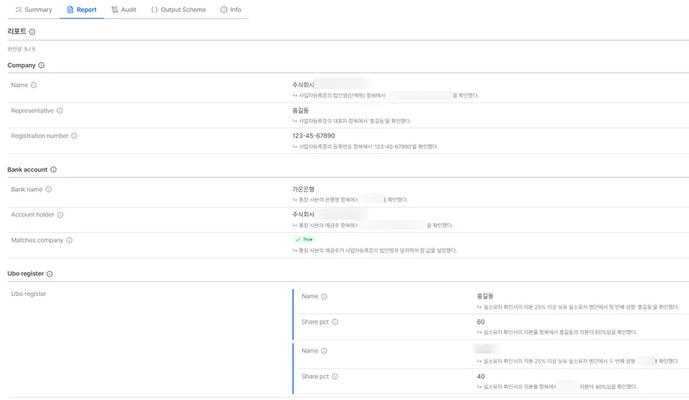
Task: Click info icon next to Bank name
Action: (x=48, y=190)
